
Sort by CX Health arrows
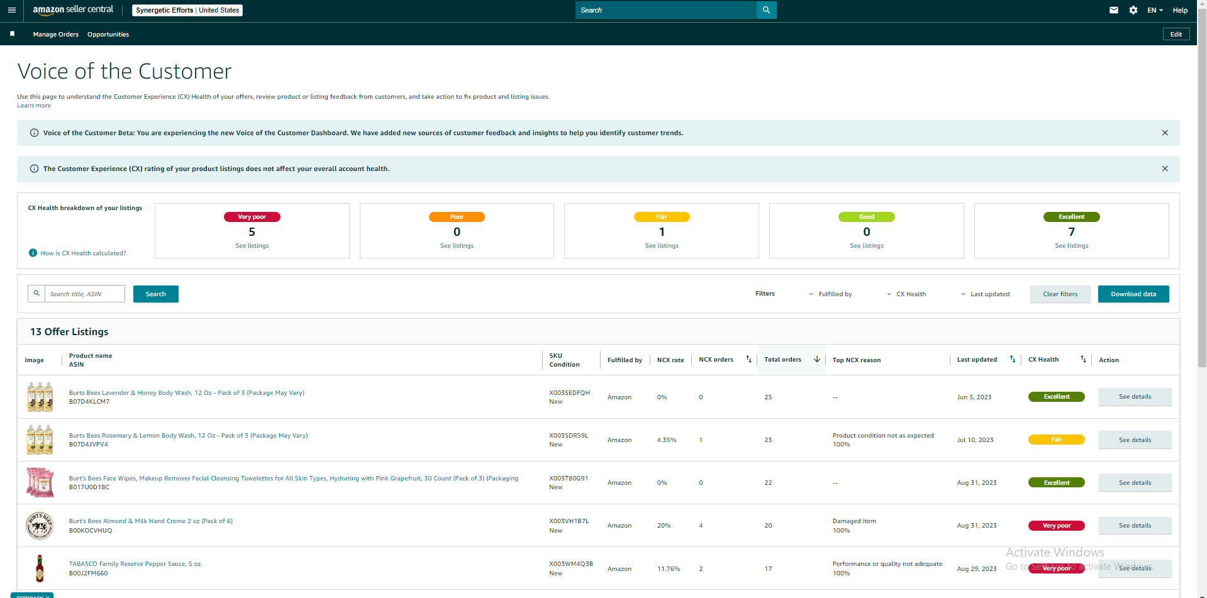[1083, 359]
